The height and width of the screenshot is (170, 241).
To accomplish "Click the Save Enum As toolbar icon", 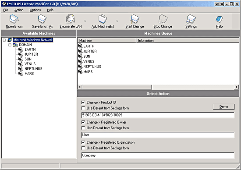I will click(x=42, y=19).
